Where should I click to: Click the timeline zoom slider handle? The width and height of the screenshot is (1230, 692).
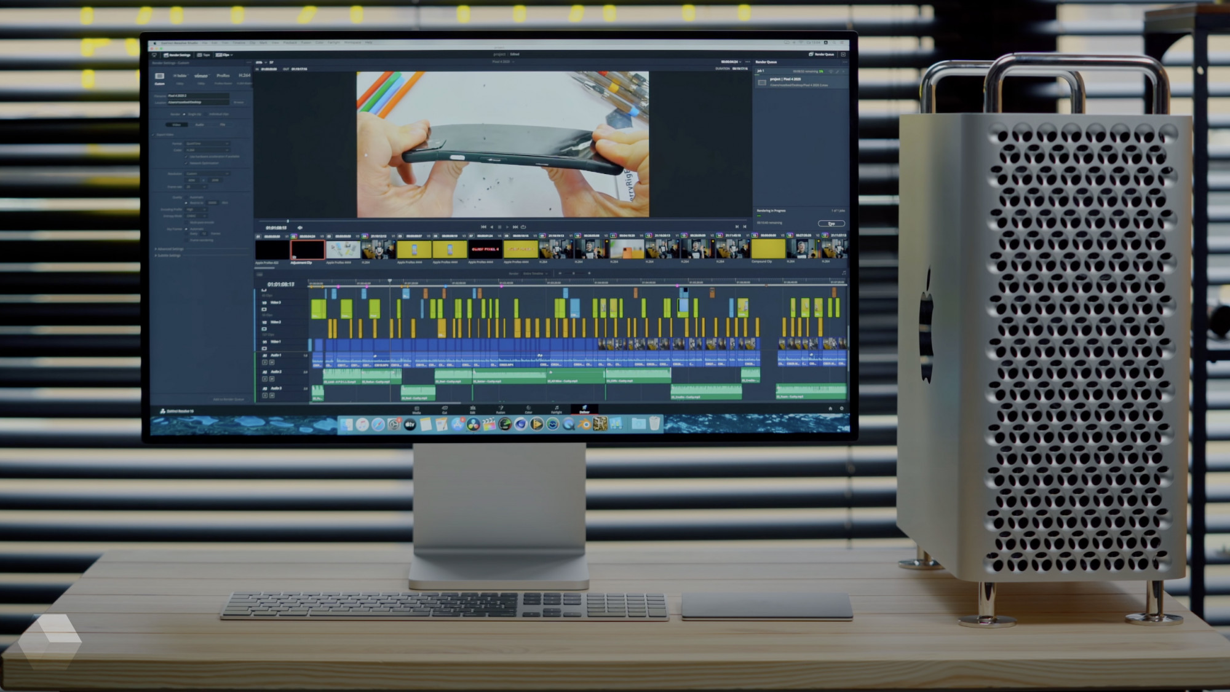coord(574,273)
